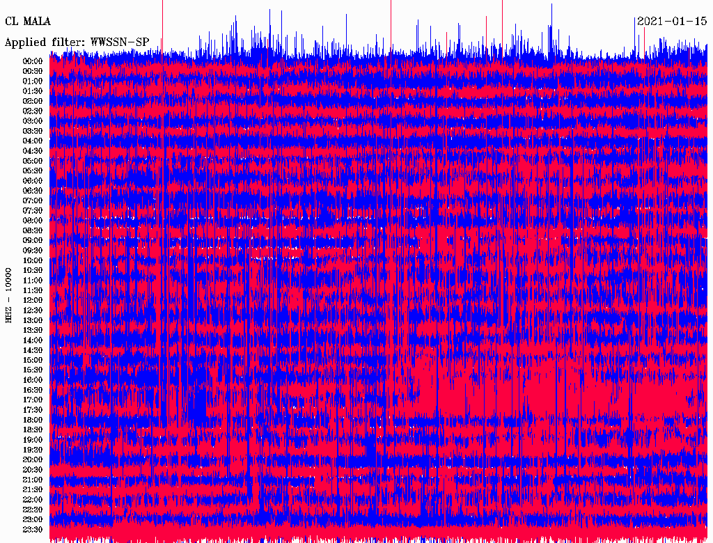Select the 07:00 time row label
The image size is (713, 543).
[33, 200]
